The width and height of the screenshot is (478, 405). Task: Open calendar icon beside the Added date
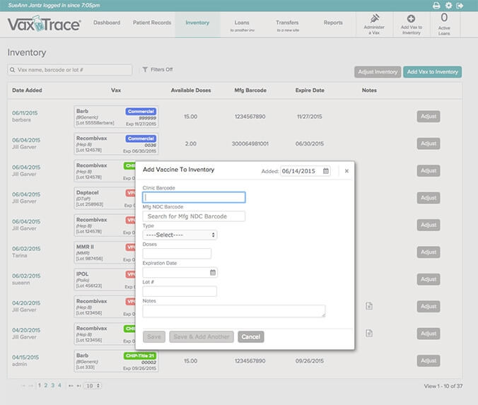tap(326, 171)
